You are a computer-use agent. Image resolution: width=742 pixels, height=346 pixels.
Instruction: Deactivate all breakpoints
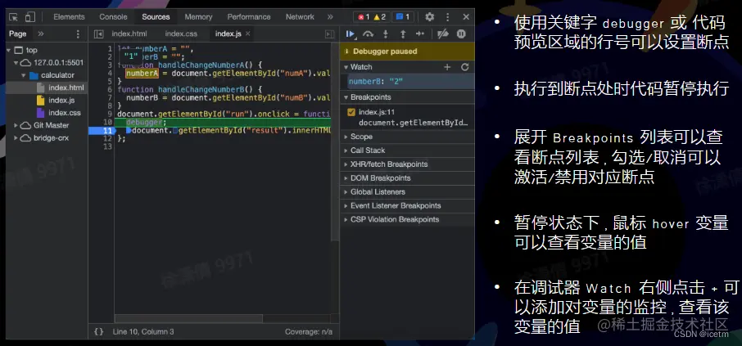pyautogui.click(x=443, y=34)
